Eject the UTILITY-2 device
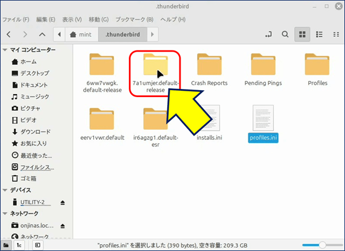Screen dimensions: 345x251 (x=63, y=202)
